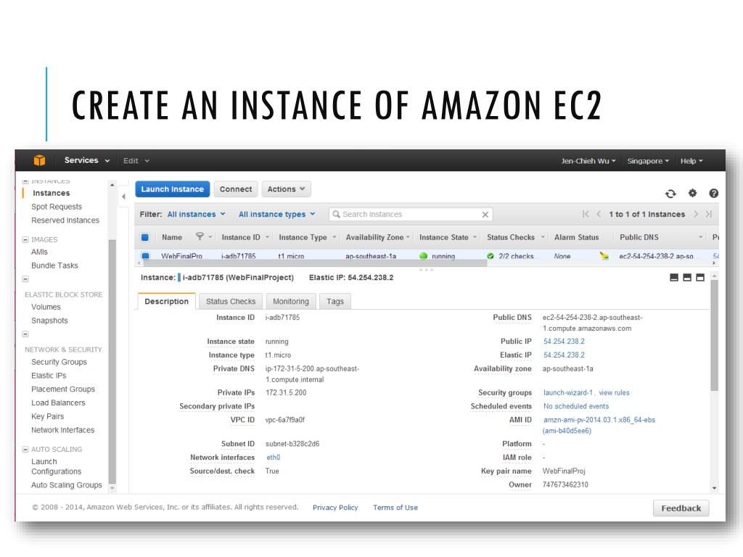Viewport: 743px width, 557px height.
Task: Select the split detail pane layout icon
Action: (x=687, y=278)
